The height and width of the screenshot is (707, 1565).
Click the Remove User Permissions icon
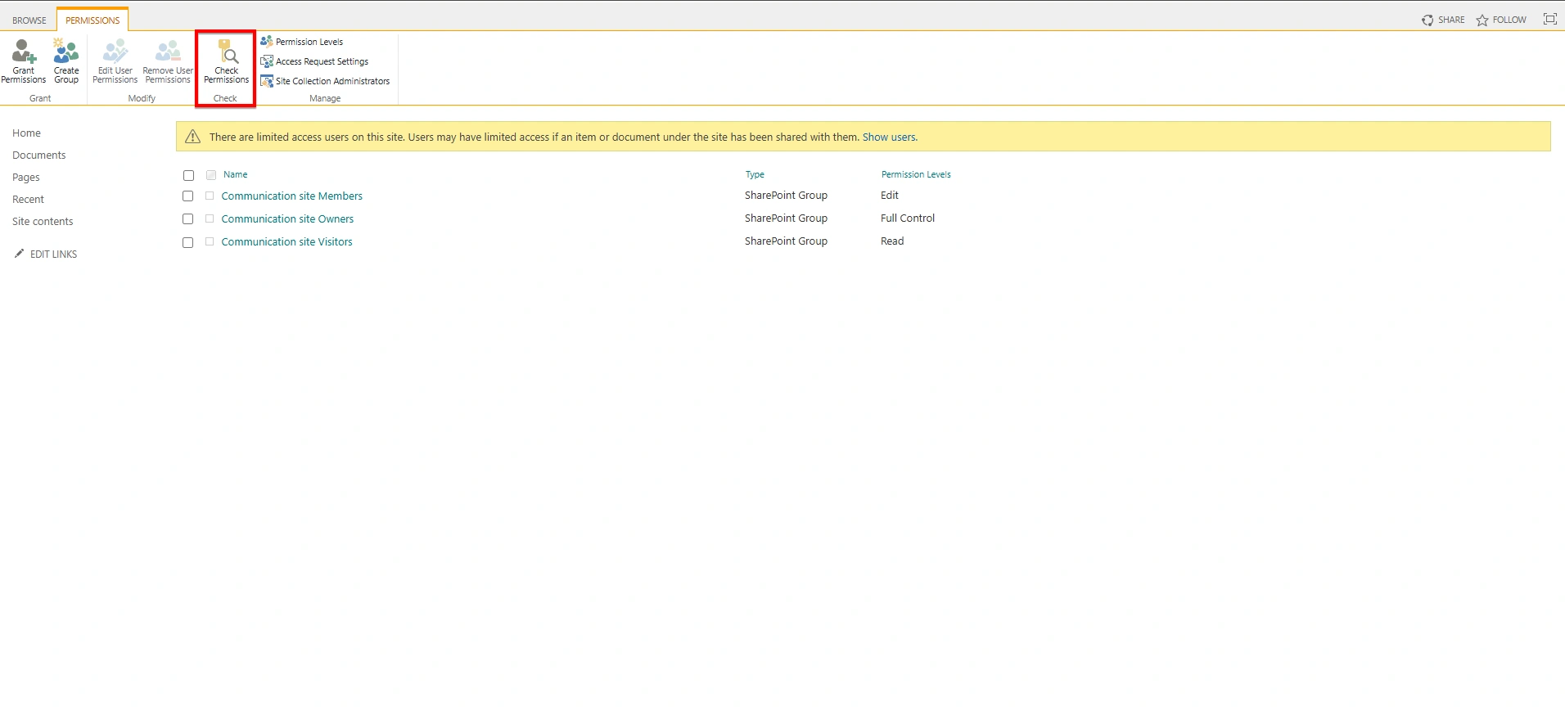pyautogui.click(x=168, y=51)
